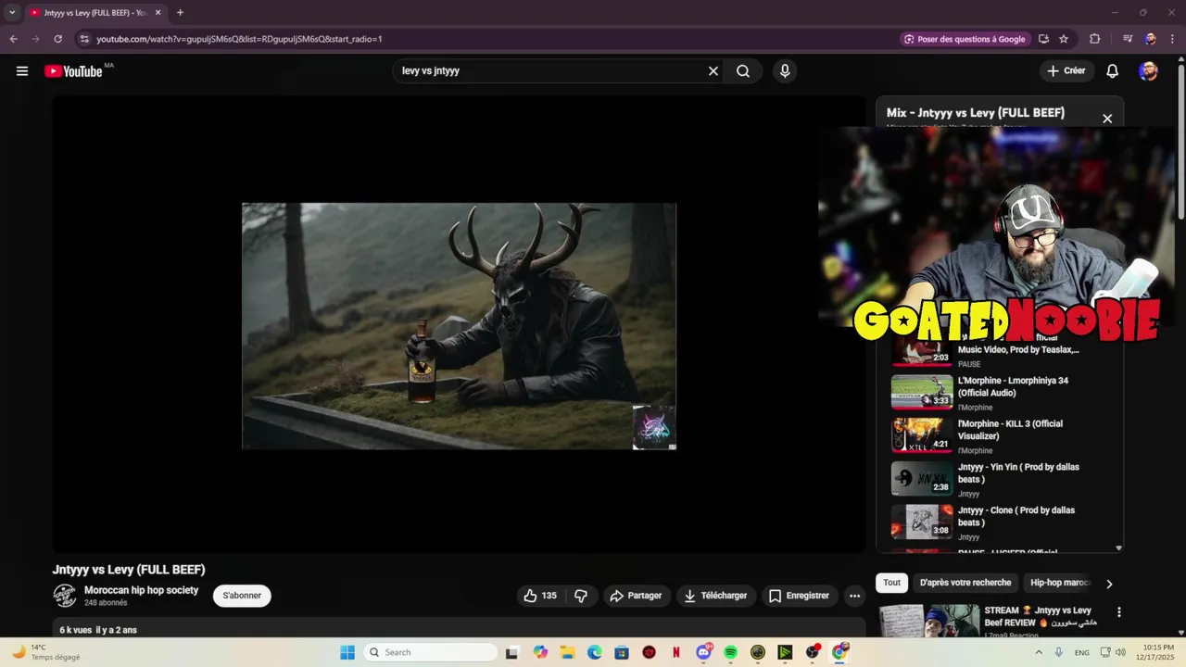Image resolution: width=1186 pixels, height=667 pixels.
Task: Open the Moroccan hip hop society channel
Action: [x=141, y=590]
